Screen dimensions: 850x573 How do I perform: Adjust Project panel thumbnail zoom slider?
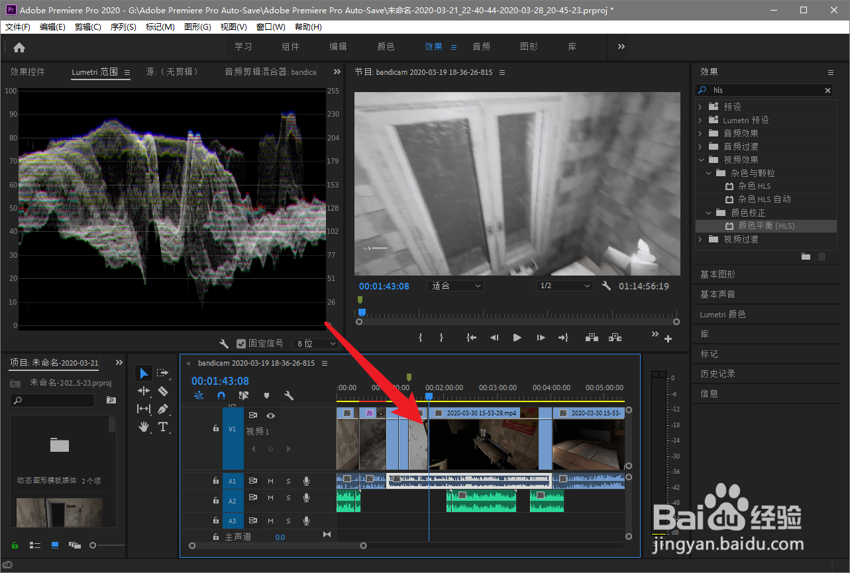click(x=93, y=545)
